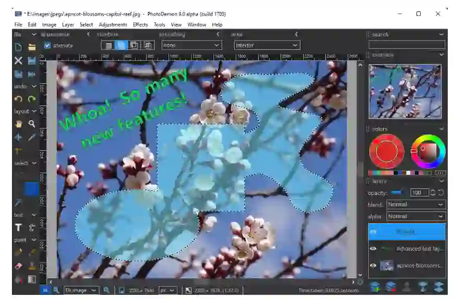
Task: Click the color wheel hue ring
Action: click(427, 138)
